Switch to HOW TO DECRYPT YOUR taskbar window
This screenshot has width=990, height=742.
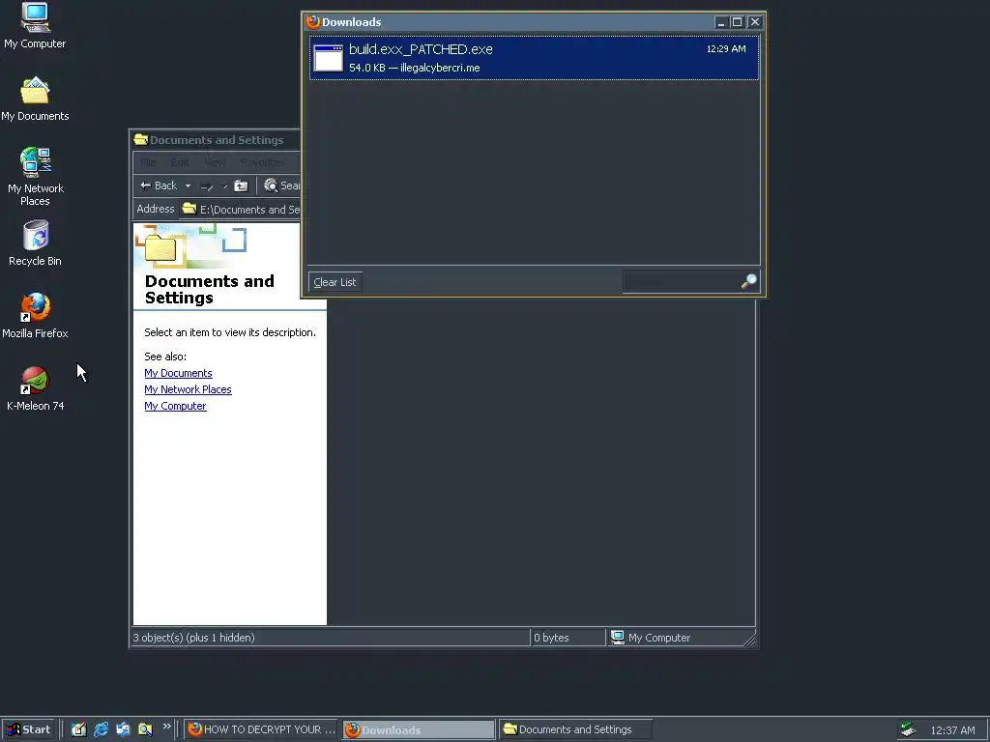261,729
